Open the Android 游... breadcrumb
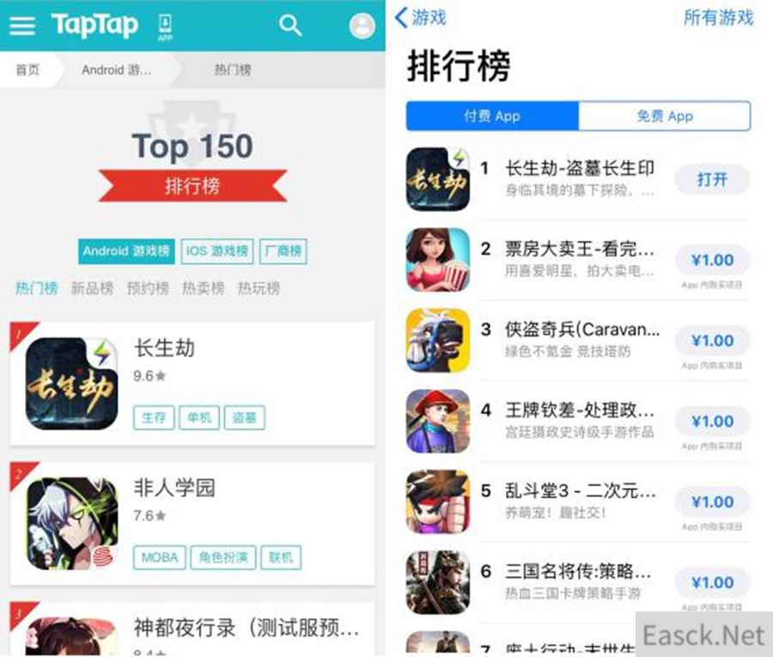This screenshot has height=657, width=773. [x=117, y=70]
